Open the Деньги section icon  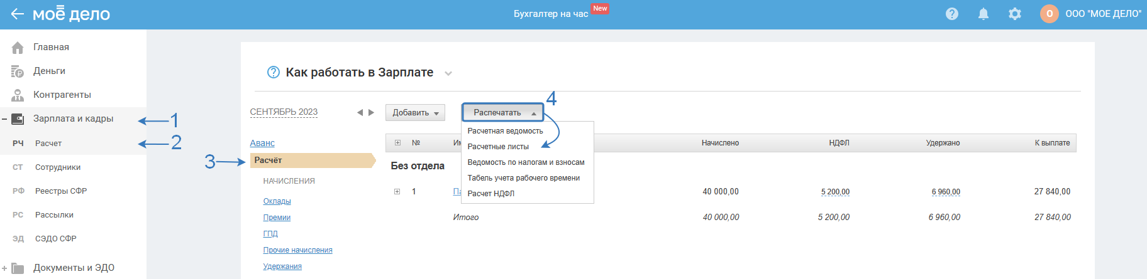point(18,71)
